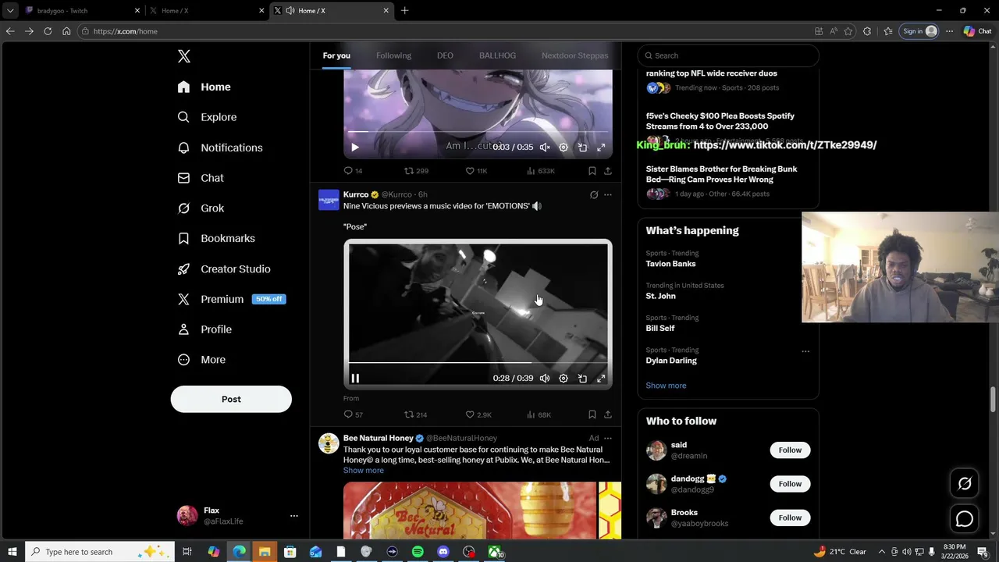Click the X logo in sidebar

184,56
